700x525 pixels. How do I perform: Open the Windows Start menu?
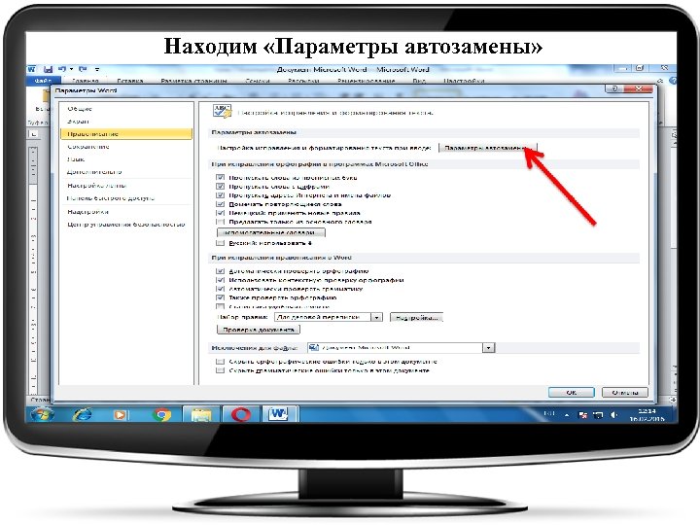point(43,415)
